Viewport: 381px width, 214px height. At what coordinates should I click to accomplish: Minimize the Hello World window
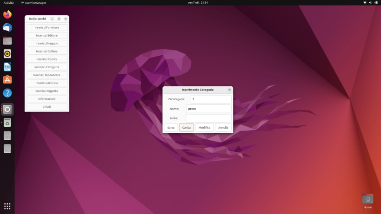(52, 19)
